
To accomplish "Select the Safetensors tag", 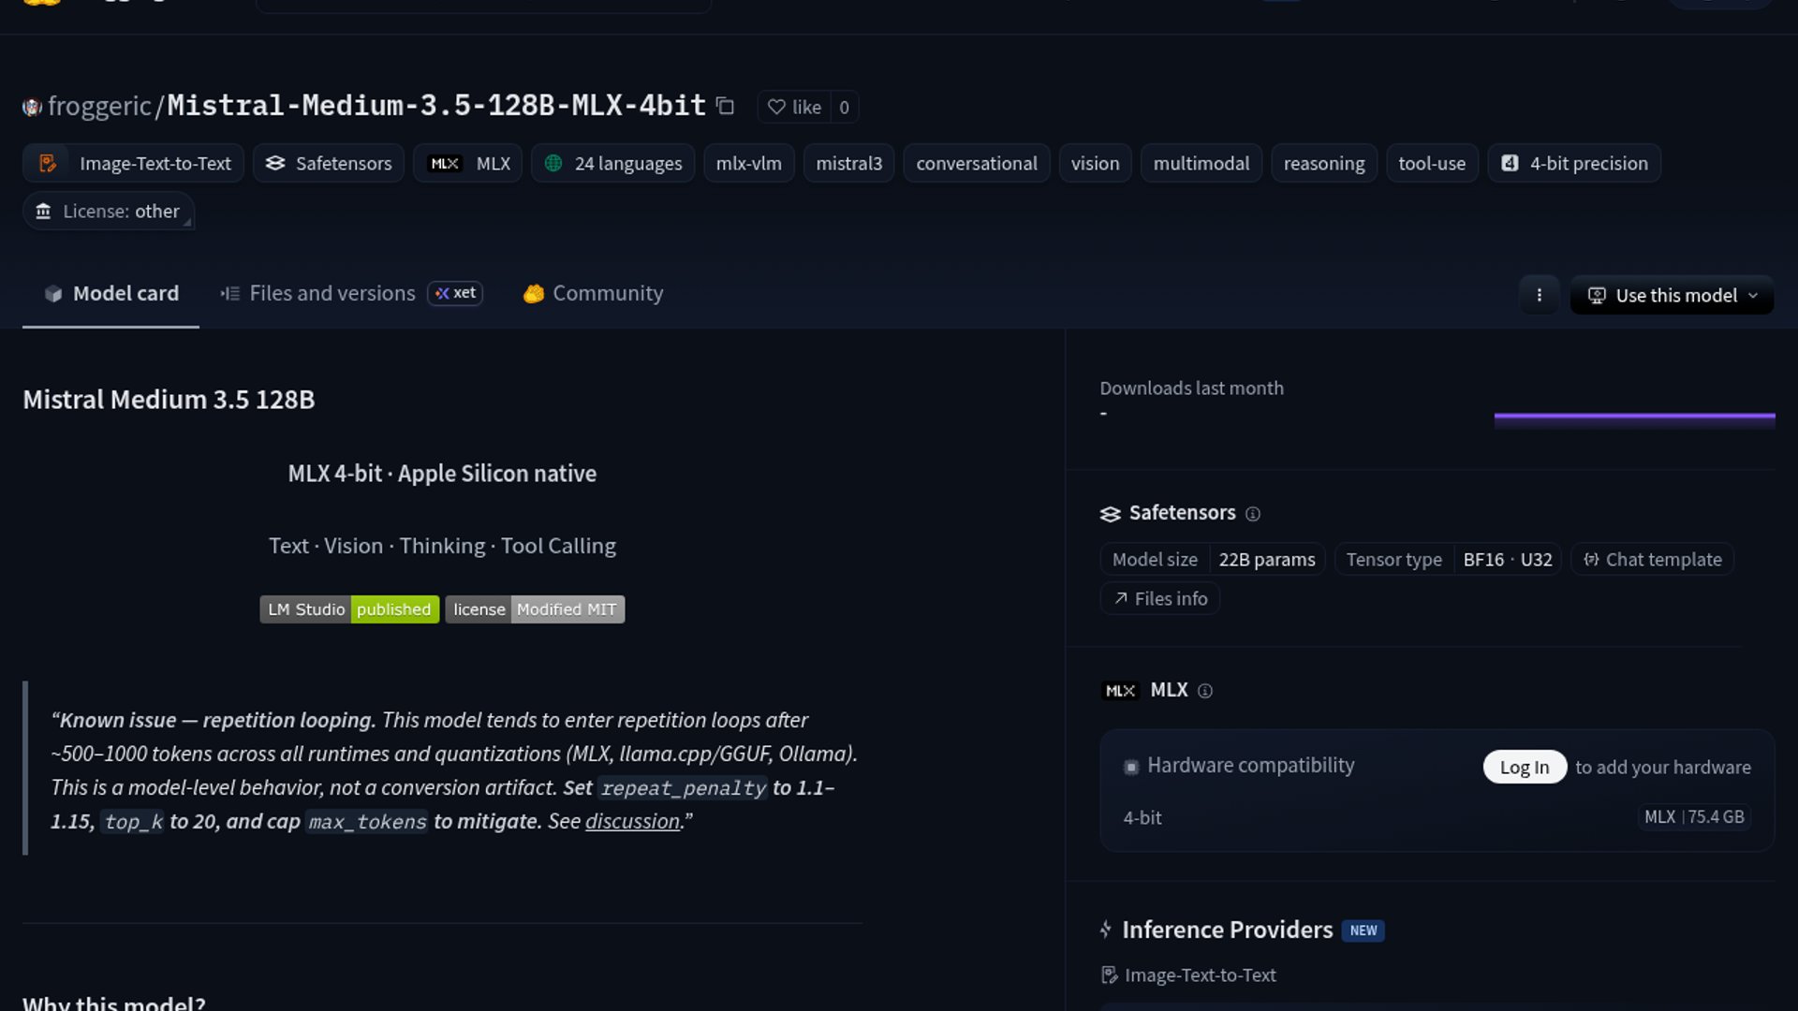I will pos(329,163).
